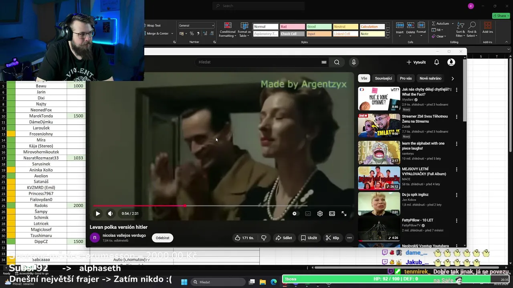The height and width of the screenshot is (288, 513).
Task: Switch player to theater mode
Action: click(332, 214)
